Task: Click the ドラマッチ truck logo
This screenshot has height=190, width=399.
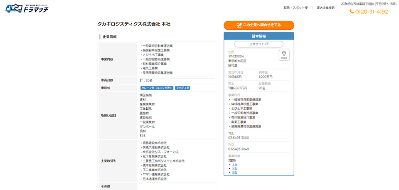Action: (x=27, y=8)
